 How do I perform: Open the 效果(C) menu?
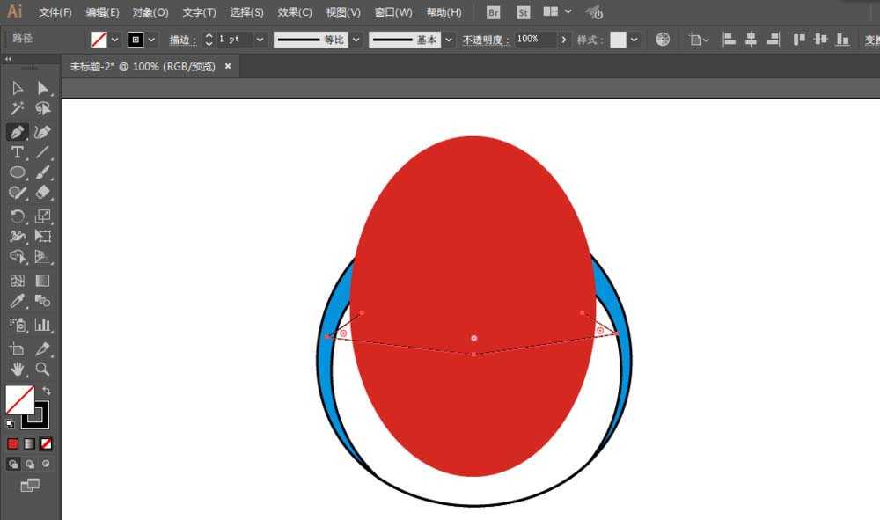pos(295,12)
